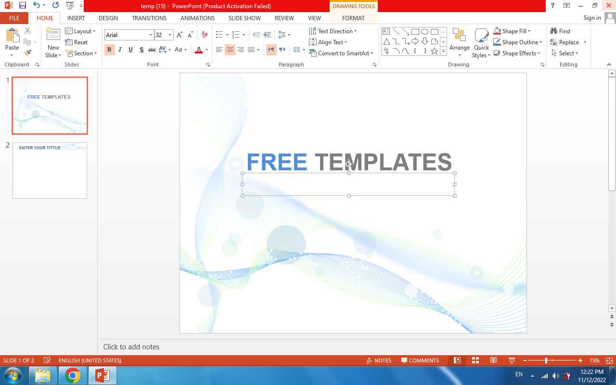This screenshot has width=616, height=385.
Task: Increase font size with grow icon
Action: [180, 35]
